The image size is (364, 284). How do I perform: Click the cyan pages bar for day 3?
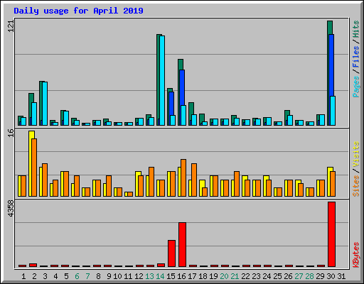click(x=45, y=104)
